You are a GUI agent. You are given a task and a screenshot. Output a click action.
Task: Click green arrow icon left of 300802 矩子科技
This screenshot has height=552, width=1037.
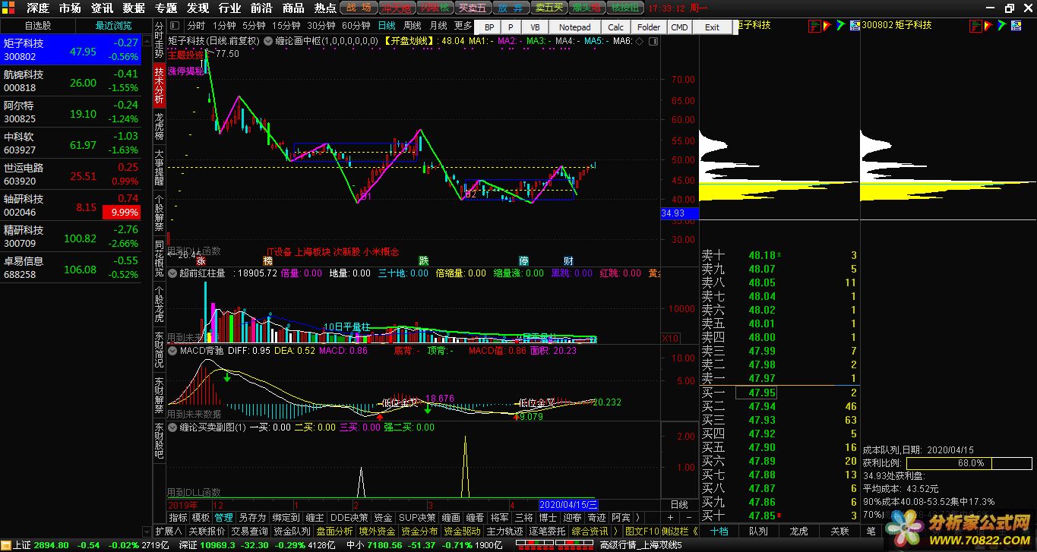tap(841, 26)
